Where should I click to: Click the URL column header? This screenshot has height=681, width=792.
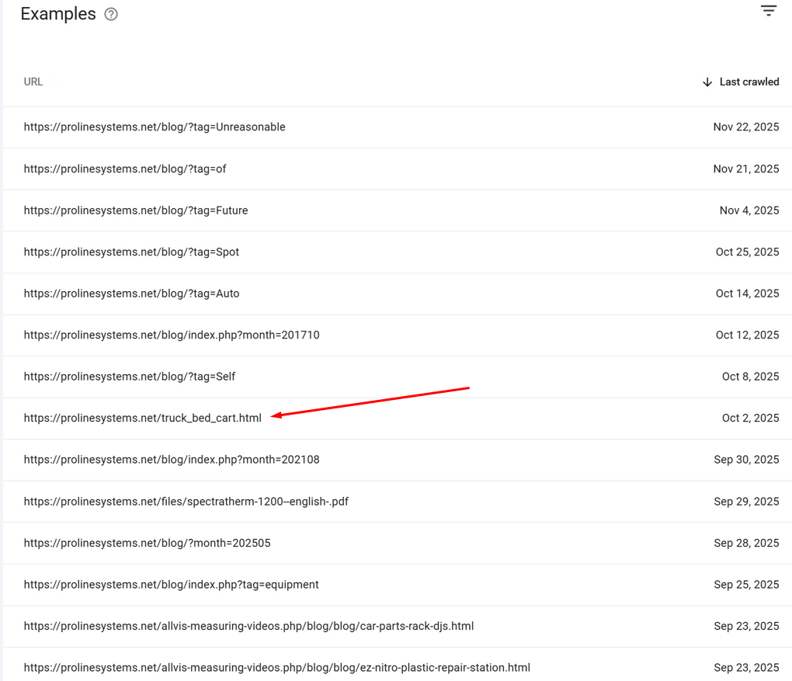[33, 82]
